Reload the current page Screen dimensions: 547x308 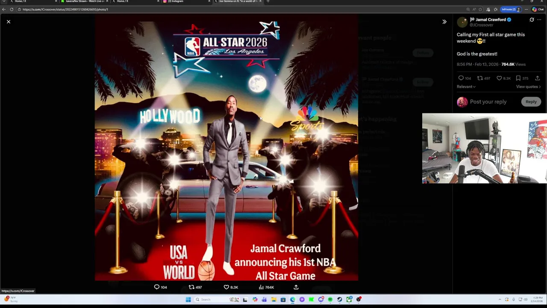click(12, 9)
